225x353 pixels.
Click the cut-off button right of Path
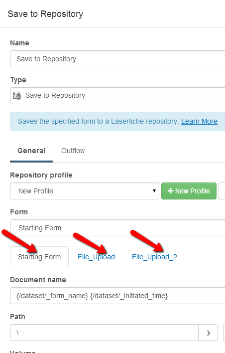coord(224,333)
